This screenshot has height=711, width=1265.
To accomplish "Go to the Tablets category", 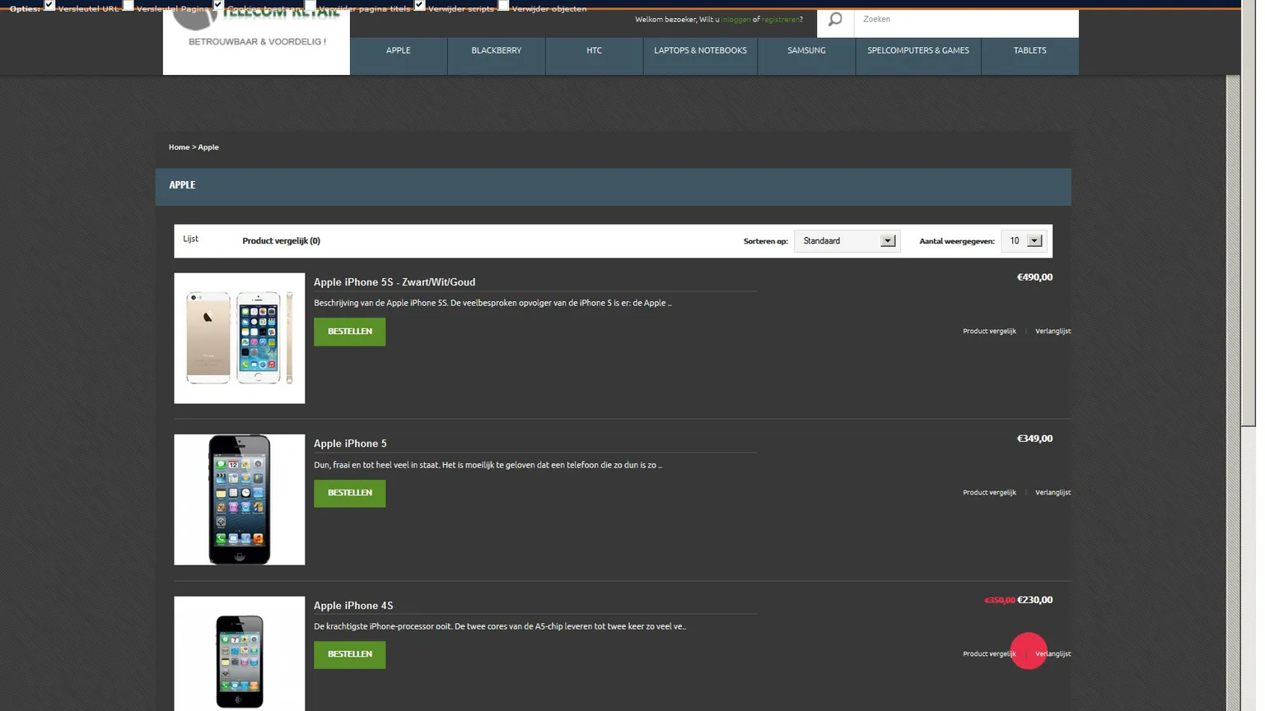I will click(1029, 51).
